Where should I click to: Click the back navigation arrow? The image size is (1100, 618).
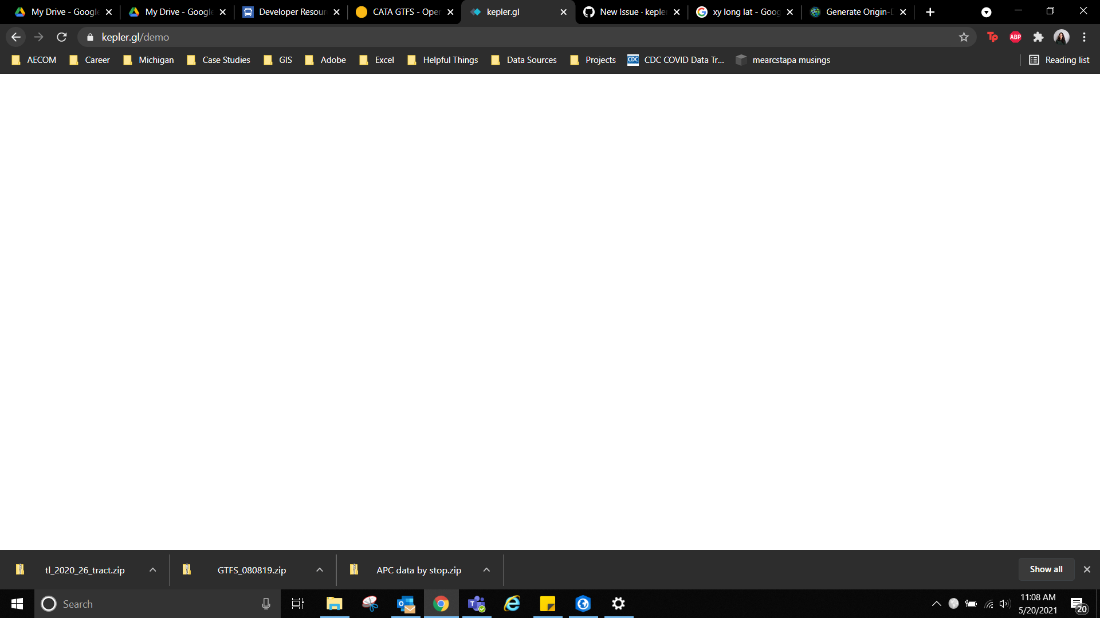[16, 37]
